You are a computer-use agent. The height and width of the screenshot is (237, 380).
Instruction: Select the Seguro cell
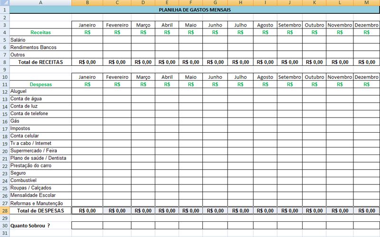point(40,173)
